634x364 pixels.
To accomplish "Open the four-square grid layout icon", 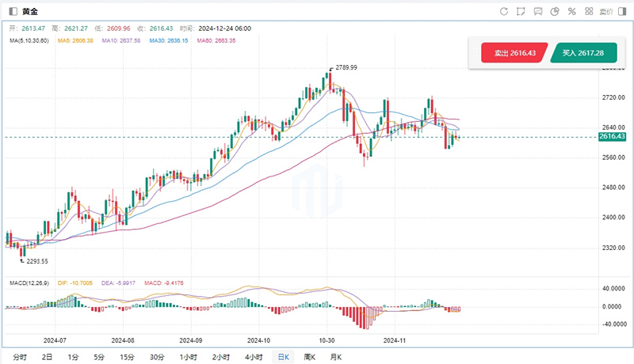I will pos(590,11).
